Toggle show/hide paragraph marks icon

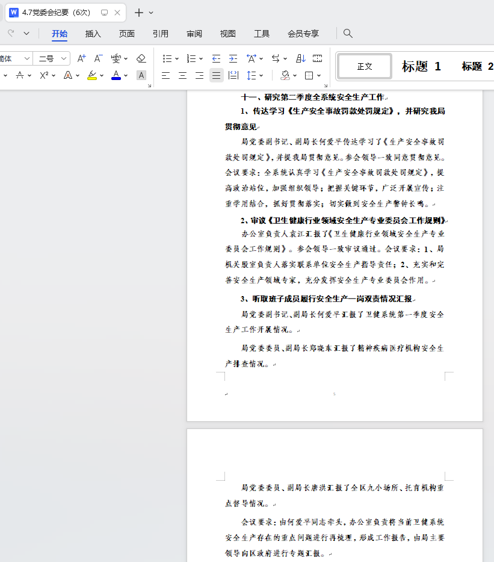(317, 58)
